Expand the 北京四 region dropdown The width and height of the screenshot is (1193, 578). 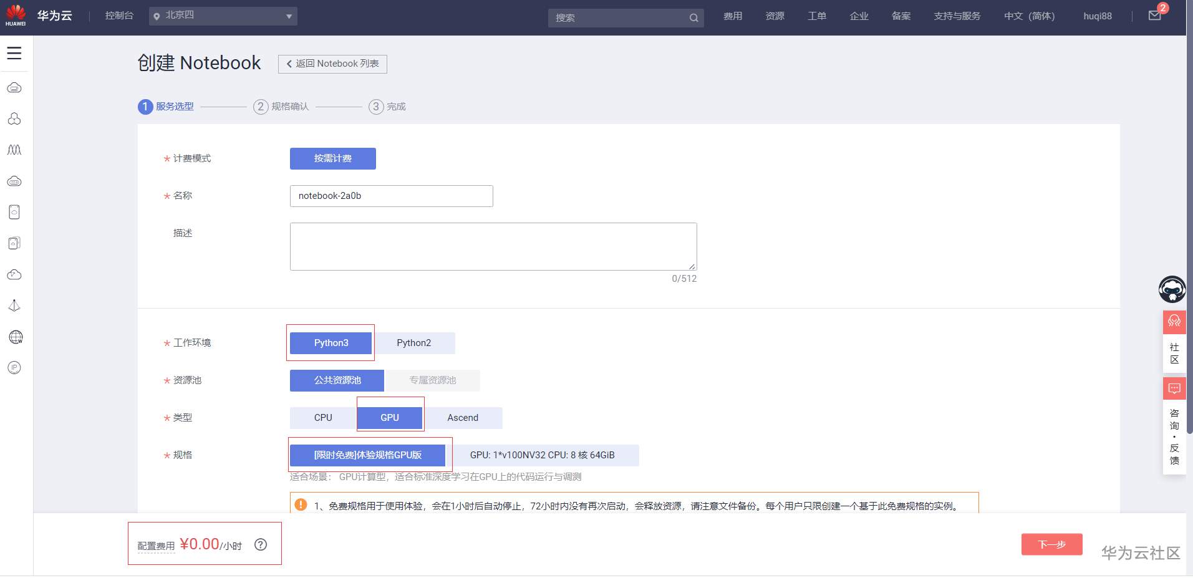pos(223,16)
